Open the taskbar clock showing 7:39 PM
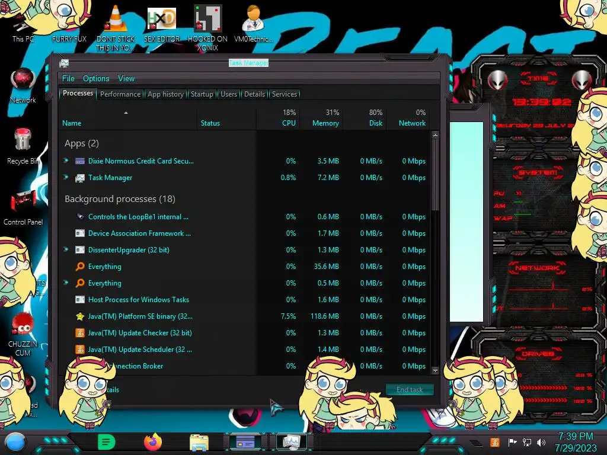The image size is (607, 455). [x=575, y=442]
